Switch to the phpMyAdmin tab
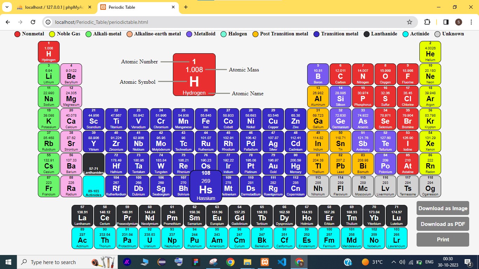 [x=54, y=7]
